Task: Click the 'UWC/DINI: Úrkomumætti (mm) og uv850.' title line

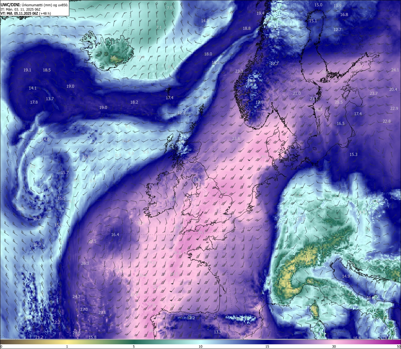Action: (x=34, y=5)
